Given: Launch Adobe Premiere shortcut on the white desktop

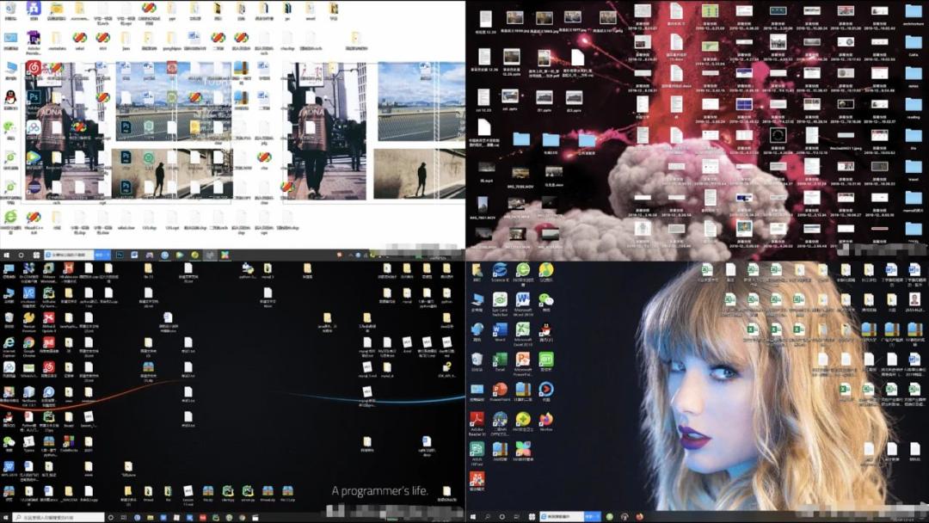Looking at the screenshot, I should click(34, 38).
